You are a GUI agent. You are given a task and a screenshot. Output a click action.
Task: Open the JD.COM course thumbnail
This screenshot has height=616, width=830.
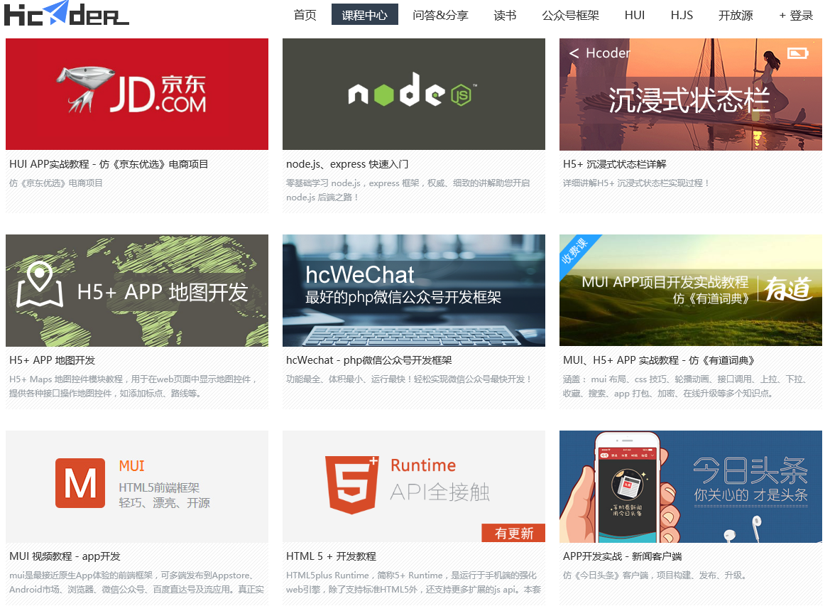137,94
